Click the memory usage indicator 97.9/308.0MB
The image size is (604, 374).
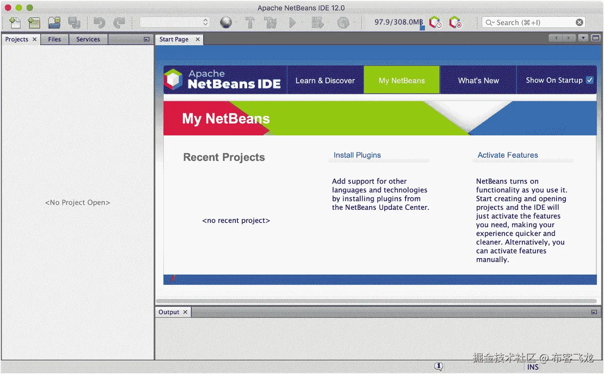pos(398,22)
